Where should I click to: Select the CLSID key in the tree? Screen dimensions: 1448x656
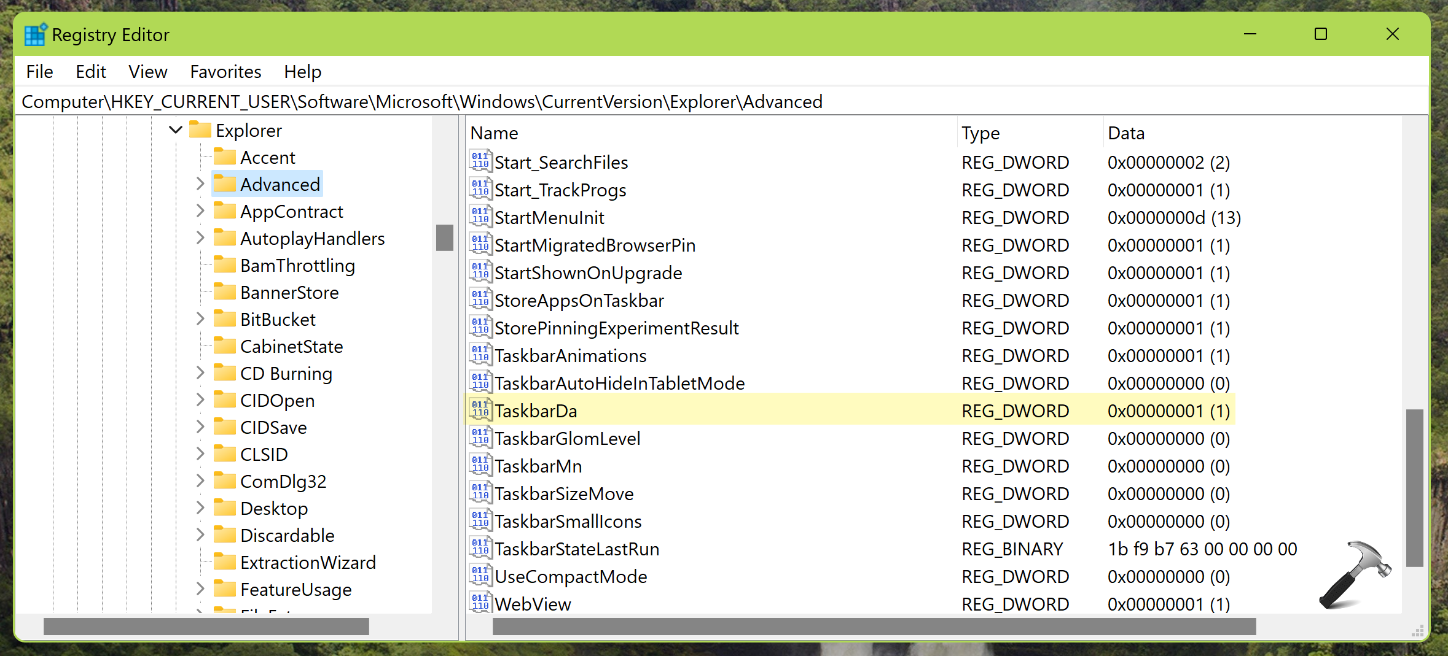pos(264,454)
